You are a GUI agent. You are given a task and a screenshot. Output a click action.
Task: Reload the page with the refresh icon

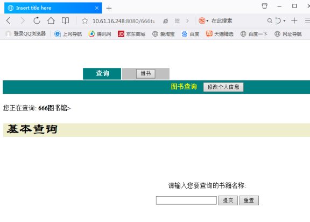pyautogui.click(x=37, y=20)
